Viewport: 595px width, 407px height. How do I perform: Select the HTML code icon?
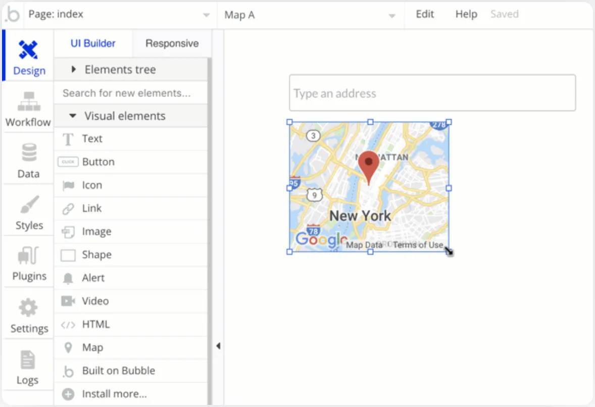pos(68,325)
